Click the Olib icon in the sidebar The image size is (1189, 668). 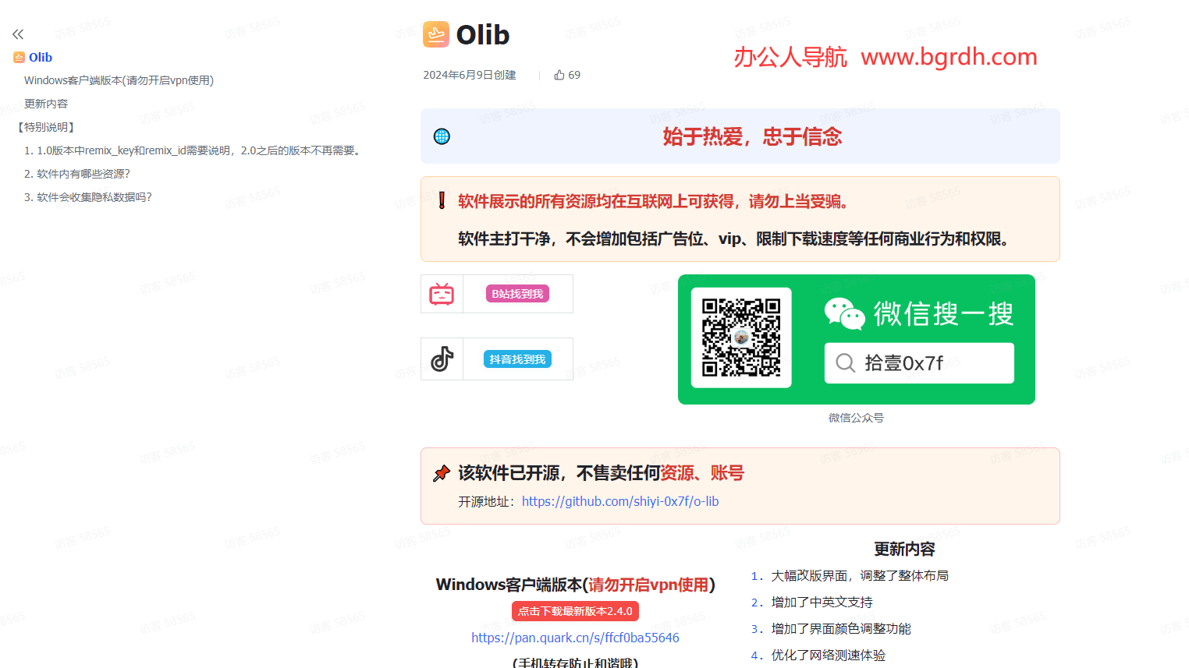point(18,57)
